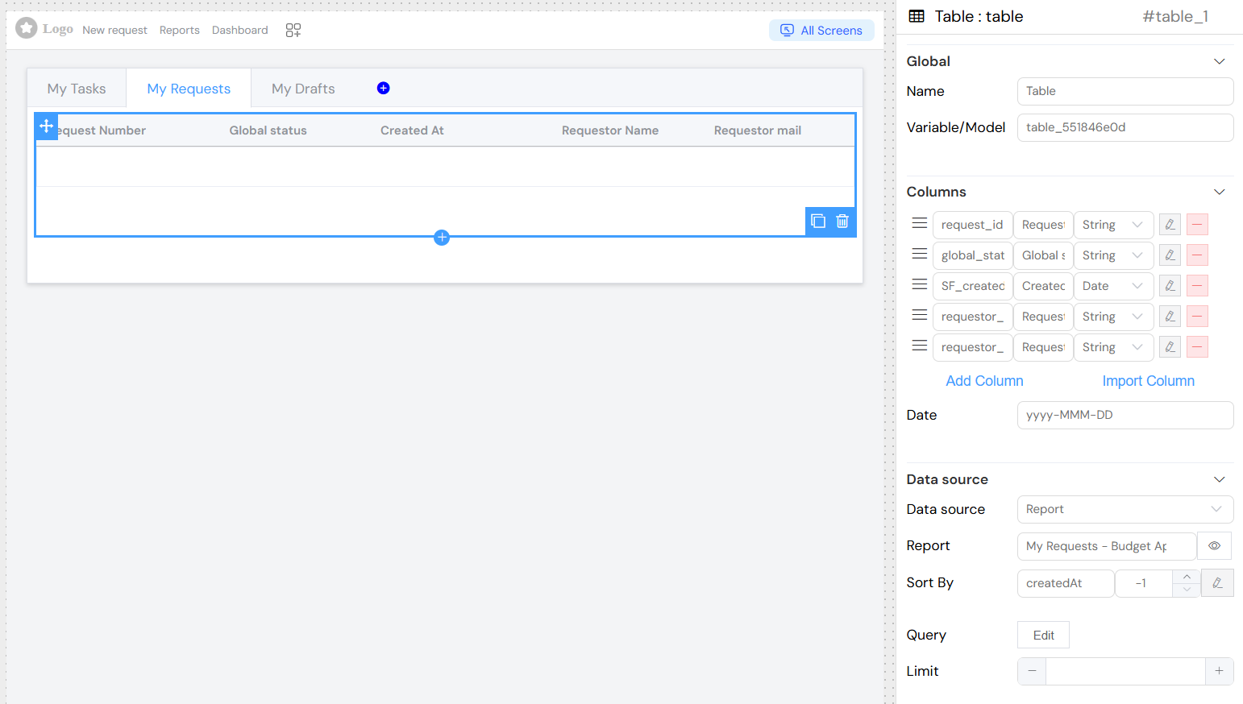This screenshot has height=704, width=1243.
Task: Switch to the My Drafts tab
Action: 303,89
